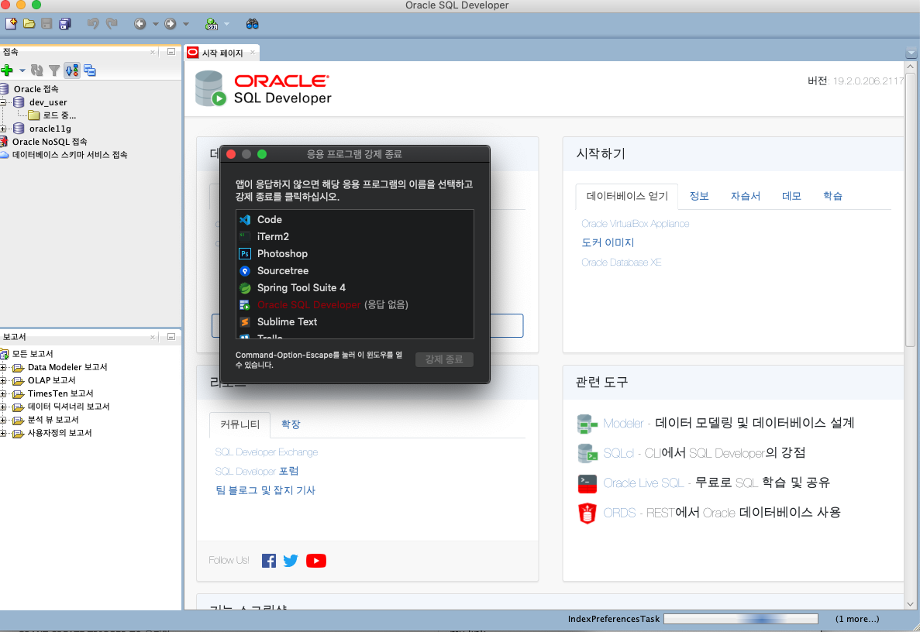
Task: Click the Open folder toolbar icon
Action: point(29,24)
